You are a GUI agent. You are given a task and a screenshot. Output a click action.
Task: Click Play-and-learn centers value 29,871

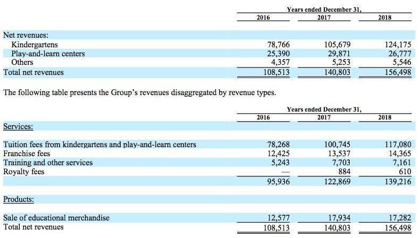coord(339,54)
